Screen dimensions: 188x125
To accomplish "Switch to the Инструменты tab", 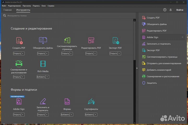I will 23,10.
